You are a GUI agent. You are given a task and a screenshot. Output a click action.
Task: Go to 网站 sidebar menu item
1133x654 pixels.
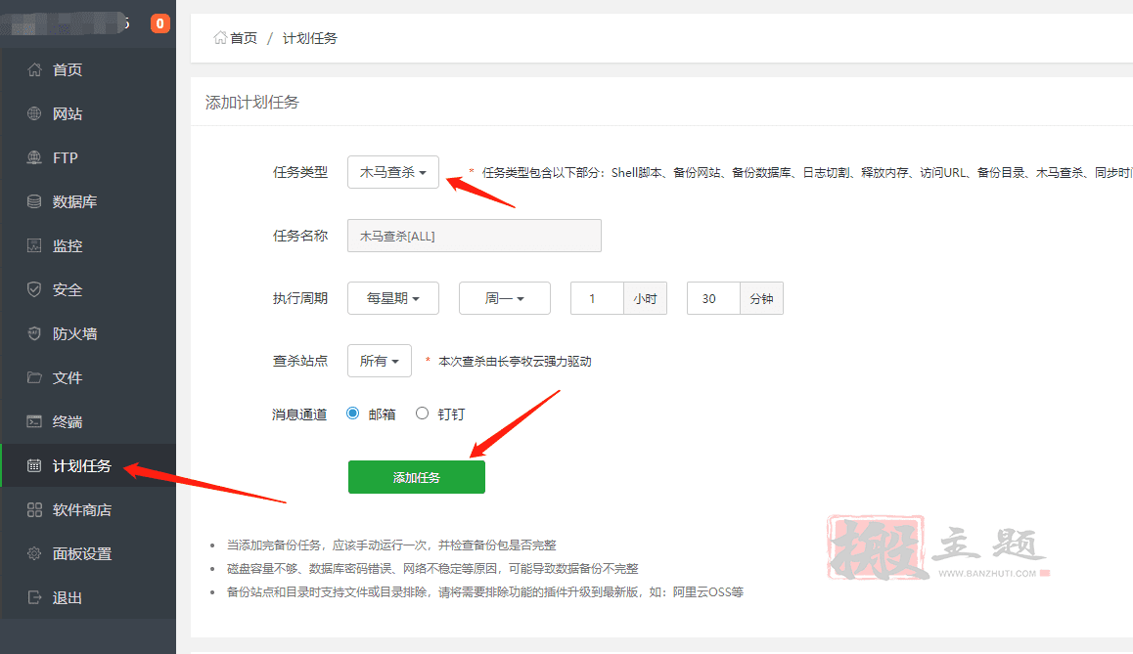[x=88, y=113]
